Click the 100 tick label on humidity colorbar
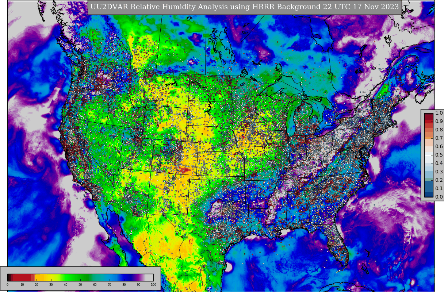 pyautogui.click(x=153, y=285)
